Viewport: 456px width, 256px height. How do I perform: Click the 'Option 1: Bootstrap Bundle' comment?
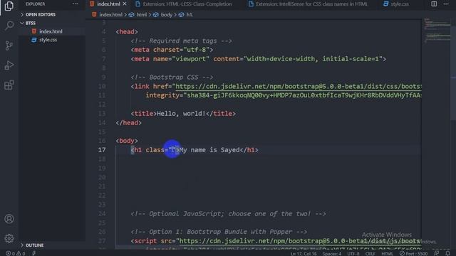(x=219, y=232)
